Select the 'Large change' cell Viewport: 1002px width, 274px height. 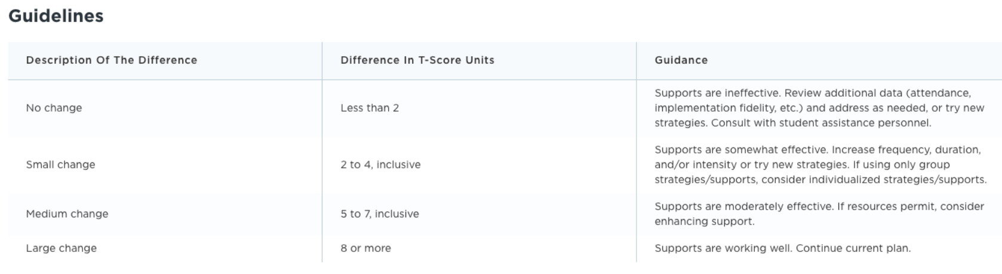tap(61, 248)
